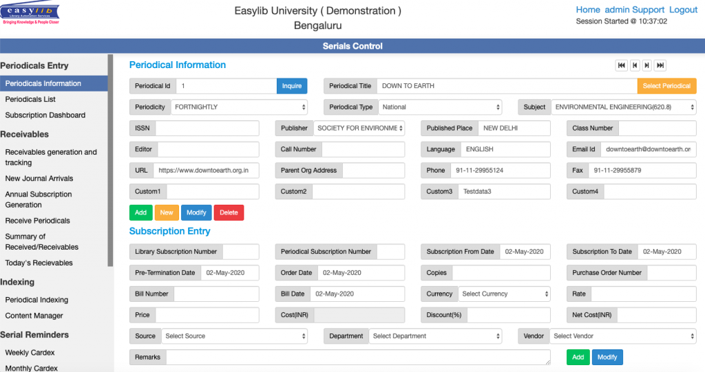Focus the Periodical Id field
This screenshot has width=705, height=372.
tap(226, 86)
